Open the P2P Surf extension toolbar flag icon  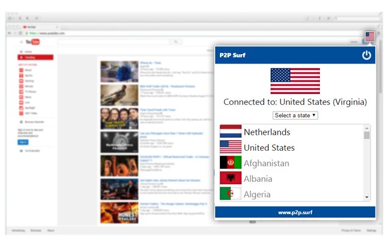pos(370,36)
